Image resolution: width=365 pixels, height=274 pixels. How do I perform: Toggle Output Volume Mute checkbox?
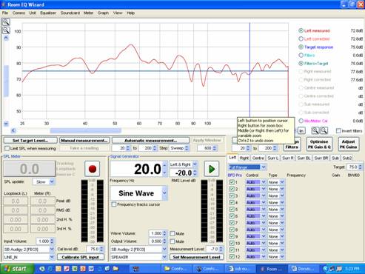pyautogui.click(x=173, y=241)
